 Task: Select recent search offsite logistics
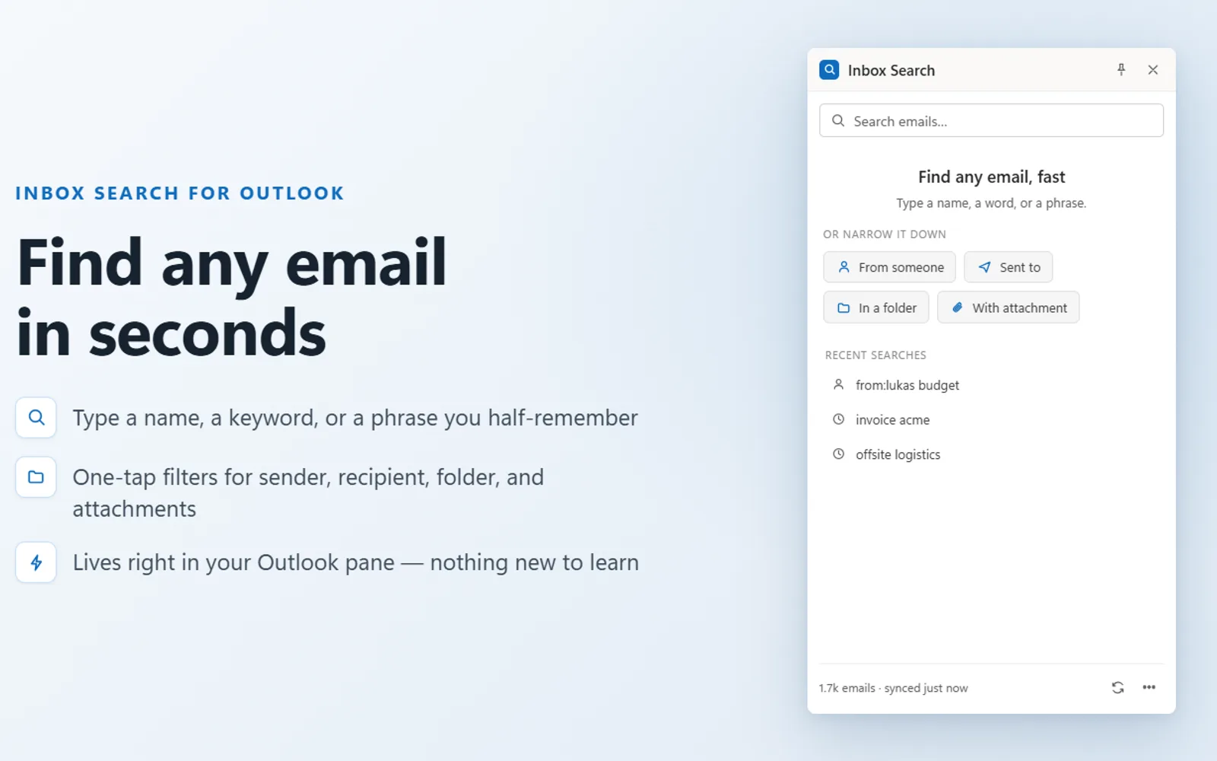coord(991,454)
